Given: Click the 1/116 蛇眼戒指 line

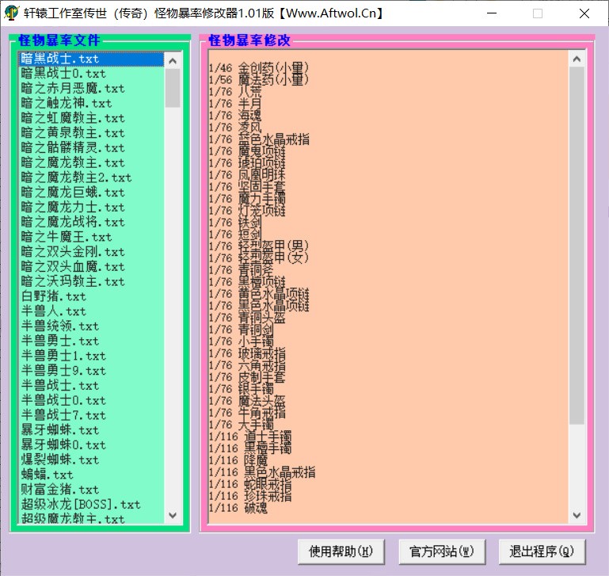Looking at the screenshot, I should [x=250, y=485].
